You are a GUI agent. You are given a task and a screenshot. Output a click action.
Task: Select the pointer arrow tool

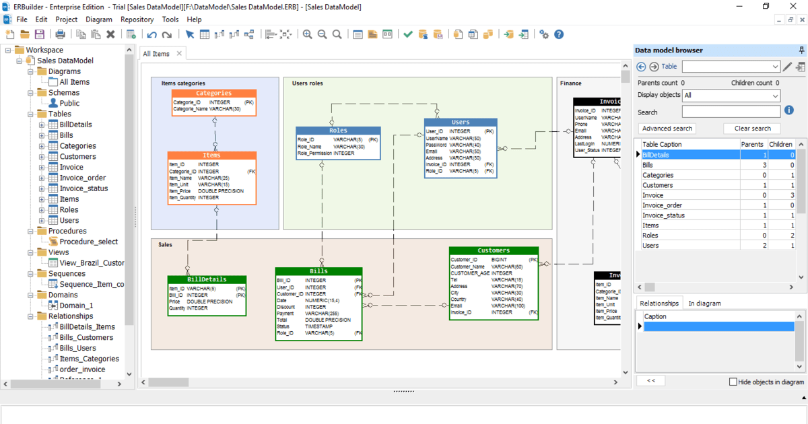(190, 34)
